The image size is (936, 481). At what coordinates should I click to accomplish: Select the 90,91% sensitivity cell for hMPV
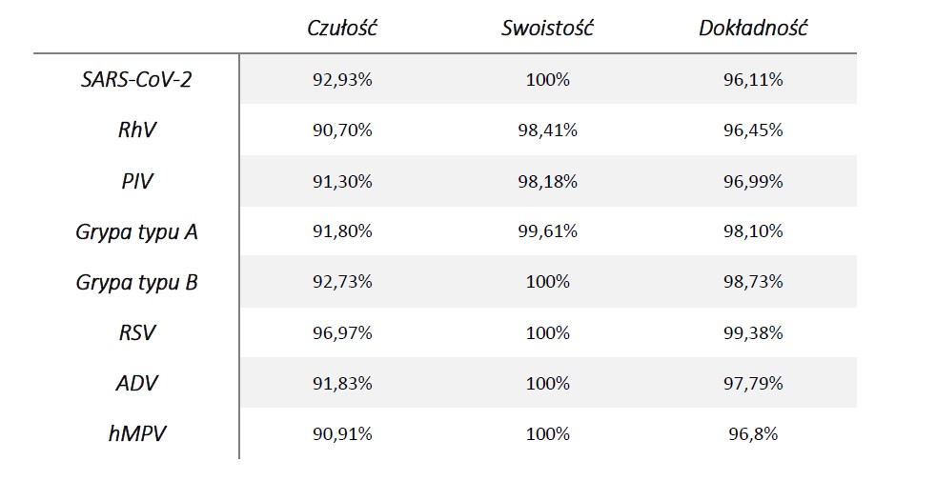click(342, 434)
